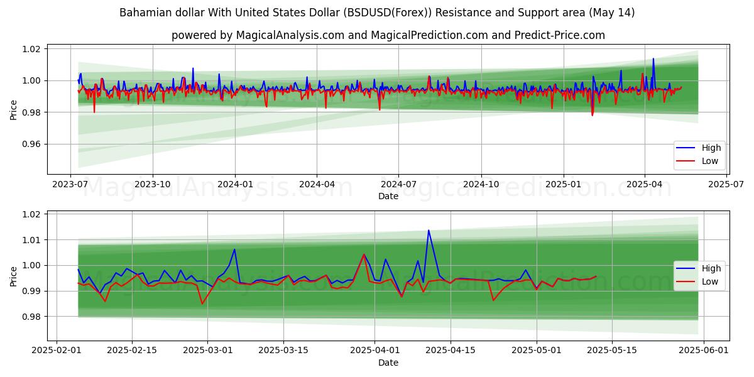Click the lower chart '0.99' price tick
The width and height of the screenshot is (754, 377).
[31, 291]
